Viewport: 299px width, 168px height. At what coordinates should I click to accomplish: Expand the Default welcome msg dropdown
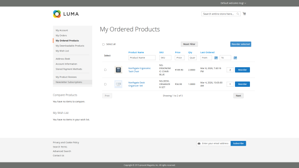pos(233,3)
